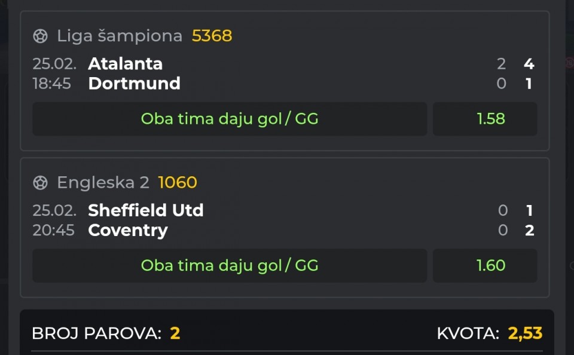574x355 pixels.
Task: Select the Liga šampiona league label
Action: tap(119, 36)
